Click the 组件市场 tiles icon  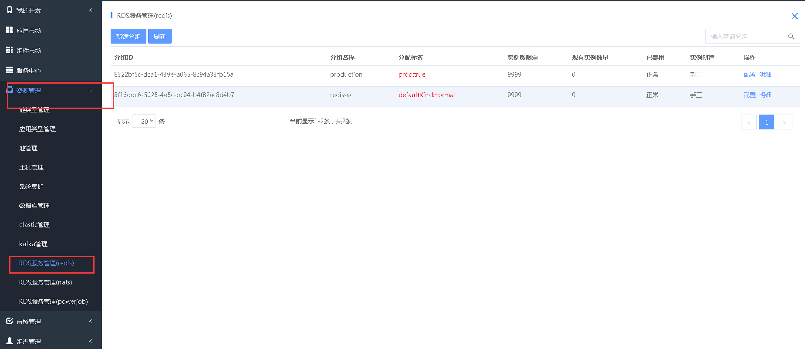tap(9, 50)
